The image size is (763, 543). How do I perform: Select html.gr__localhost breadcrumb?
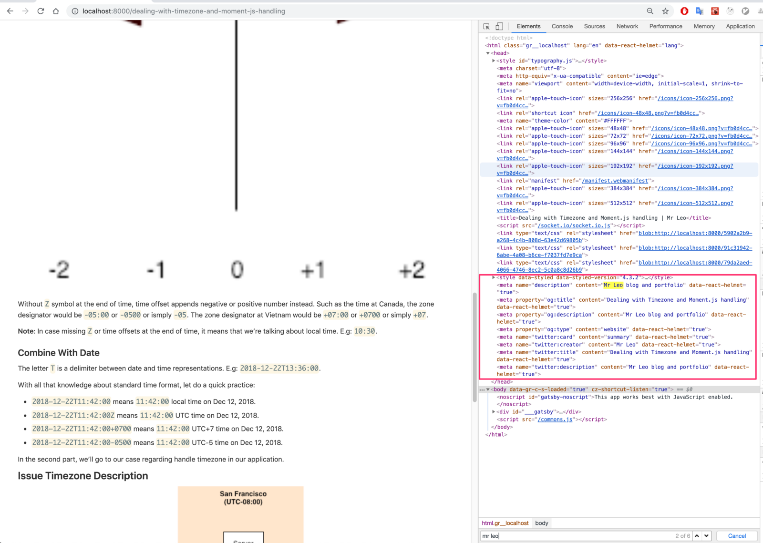pyautogui.click(x=505, y=523)
